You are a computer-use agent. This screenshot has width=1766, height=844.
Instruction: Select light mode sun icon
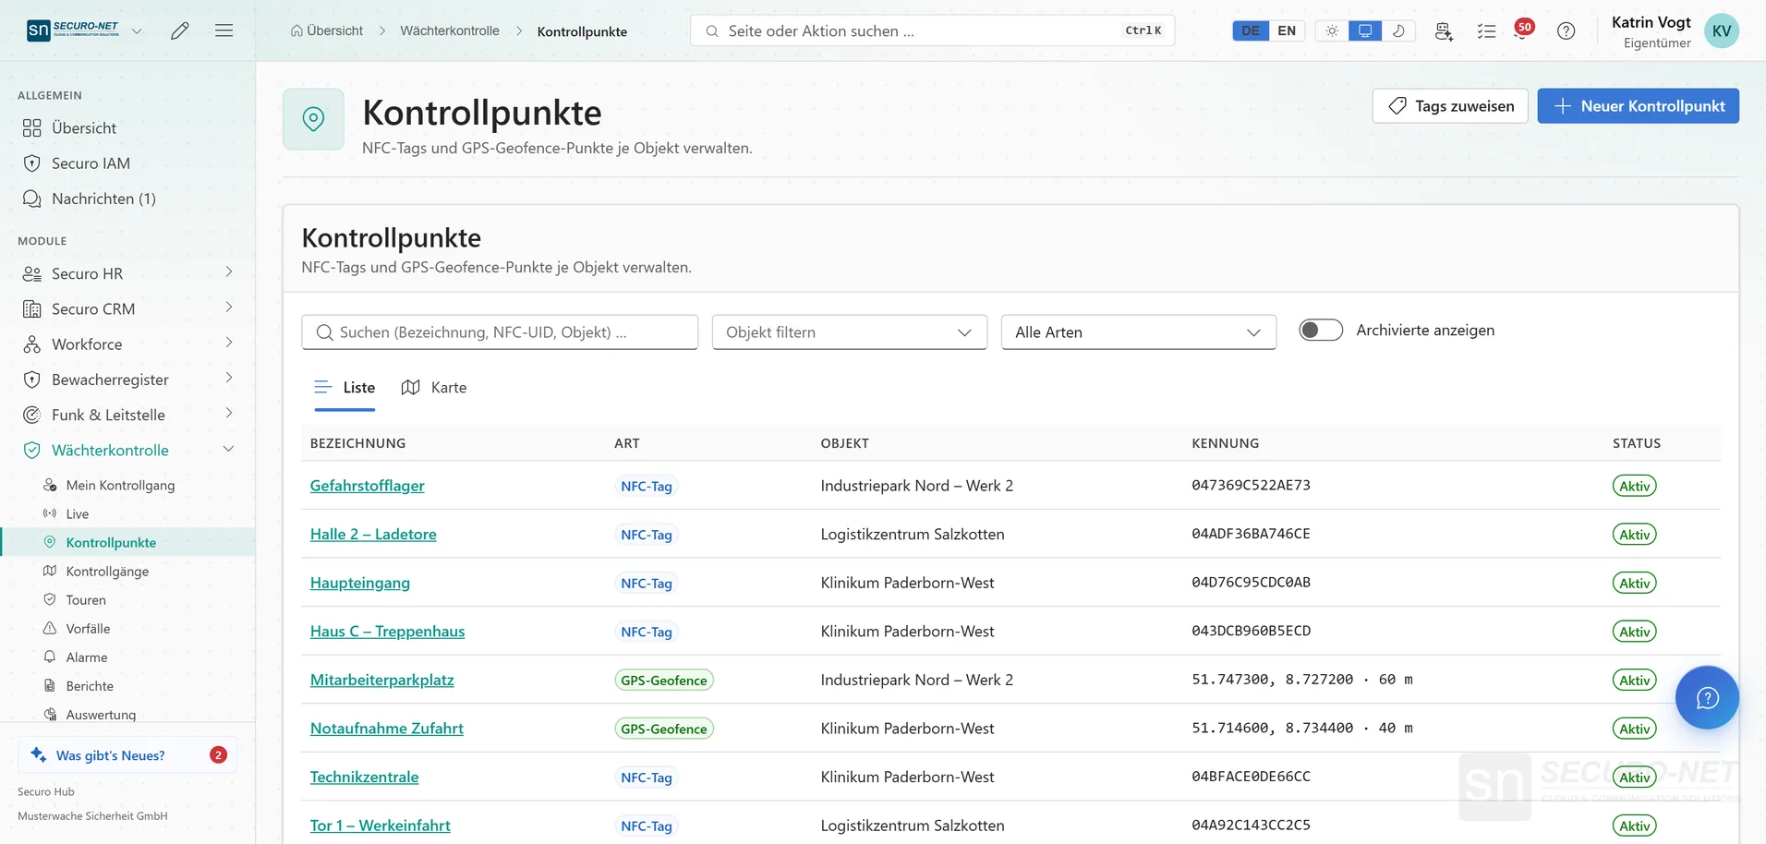(1332, 30)
